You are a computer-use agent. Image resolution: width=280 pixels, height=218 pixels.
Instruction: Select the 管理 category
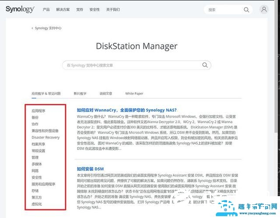(35, 157)
